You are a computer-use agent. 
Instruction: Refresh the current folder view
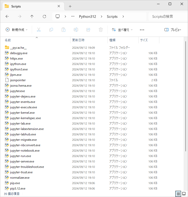(44, 17)
